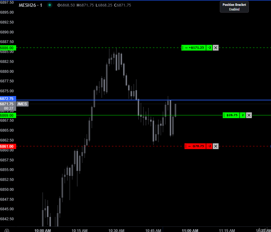Click the 6842.50 price axis label
This screenshot has width=271, height=232.
coord(7,219)
